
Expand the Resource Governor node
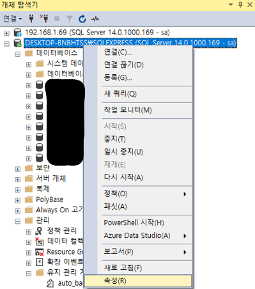(x=29, y=253)
